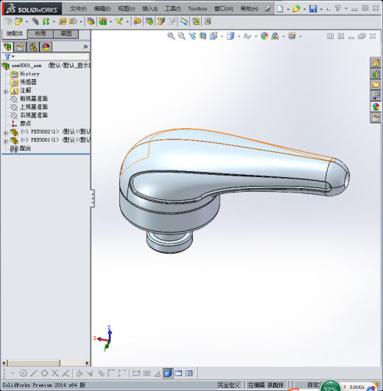Click the View Settings icon
The width and height of the screenshot is (383, 391).
(292, 36)
